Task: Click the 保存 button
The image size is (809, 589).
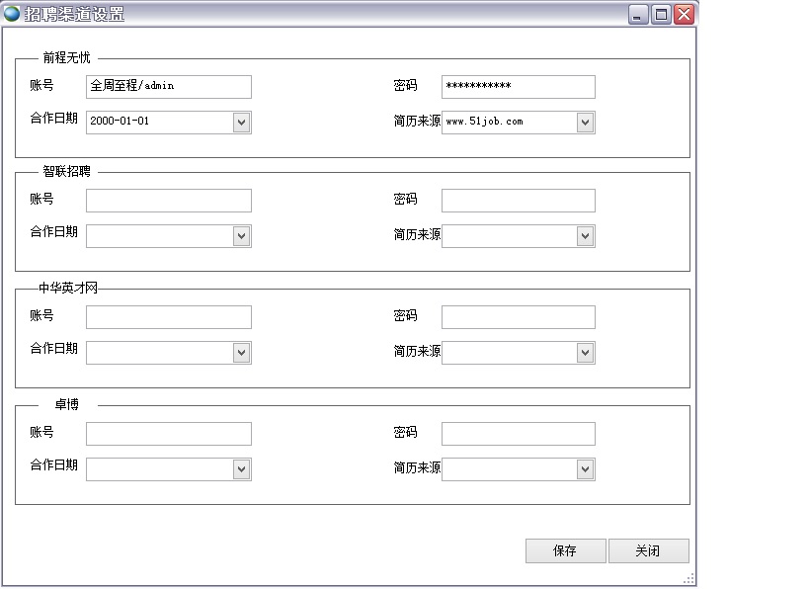Action: pos(565,551)
